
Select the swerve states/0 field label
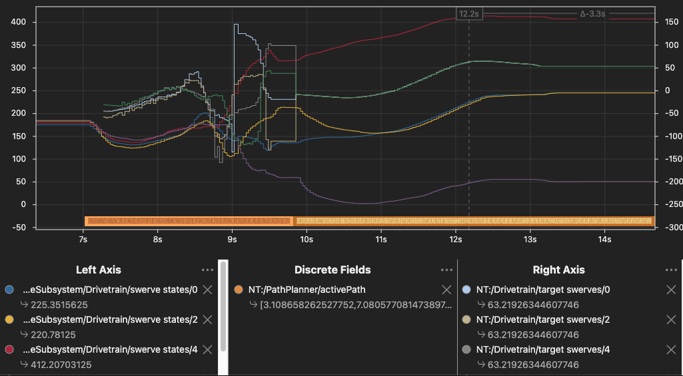pos(110,290)
